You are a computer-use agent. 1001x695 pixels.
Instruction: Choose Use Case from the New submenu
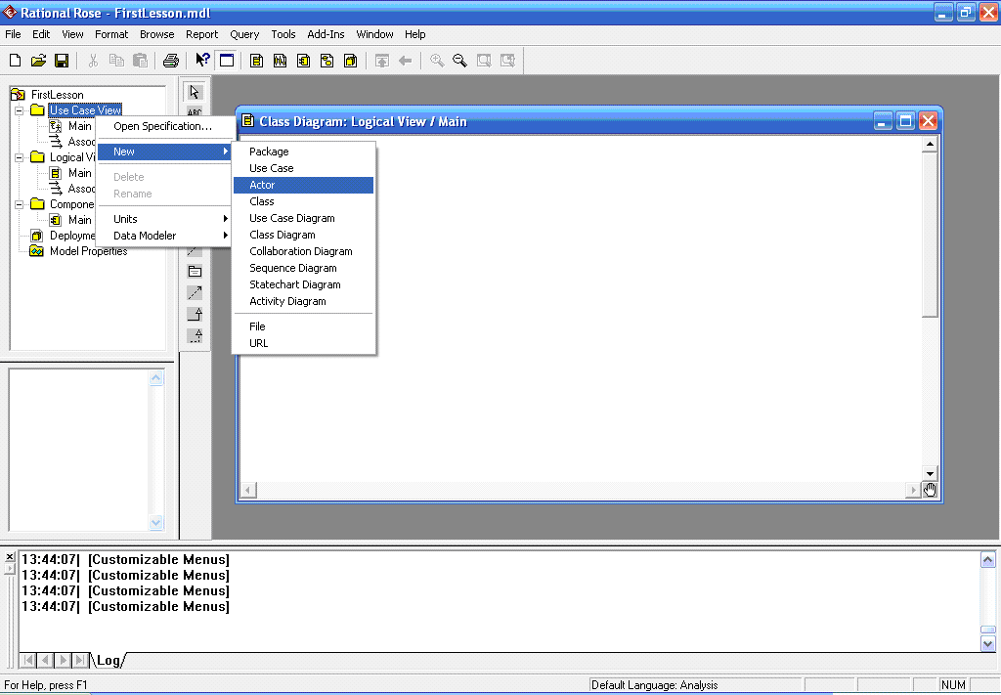click(x=303, y=168)
